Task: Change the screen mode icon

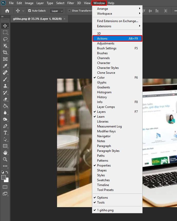Action: click(5, 194)
